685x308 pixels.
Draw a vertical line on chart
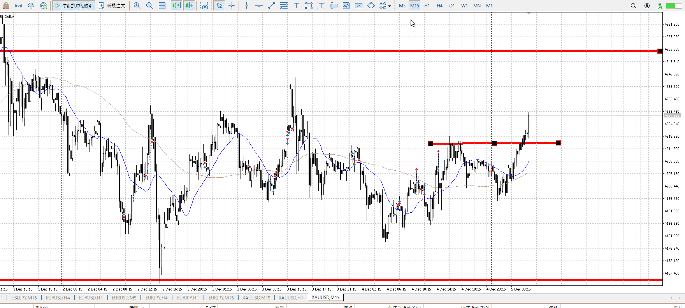[246, 6]
